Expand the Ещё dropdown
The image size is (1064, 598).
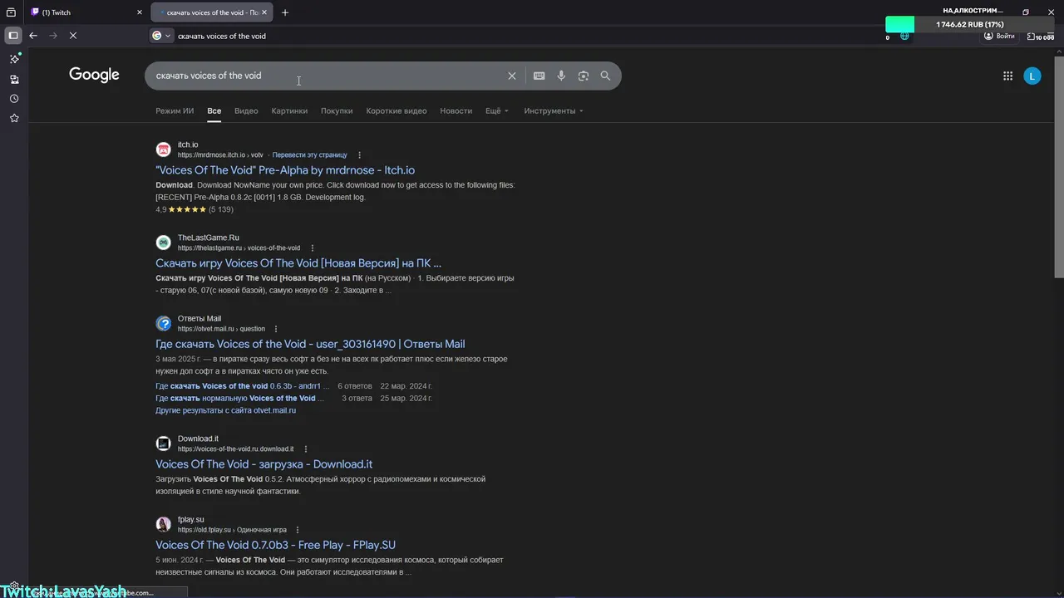point(497,110)
